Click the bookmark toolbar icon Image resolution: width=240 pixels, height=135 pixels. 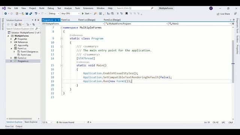pyautogui.click(x=127, y=13)
